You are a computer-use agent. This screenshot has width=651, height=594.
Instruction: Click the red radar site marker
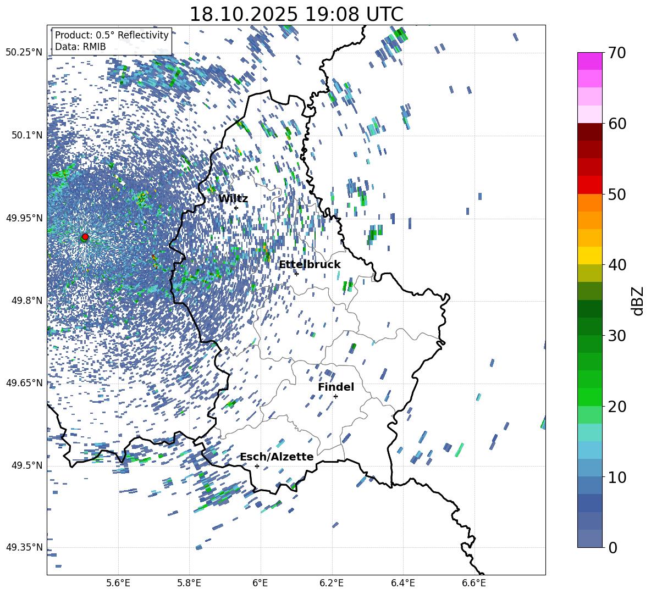pyautogui.click(x=85, y=237)
